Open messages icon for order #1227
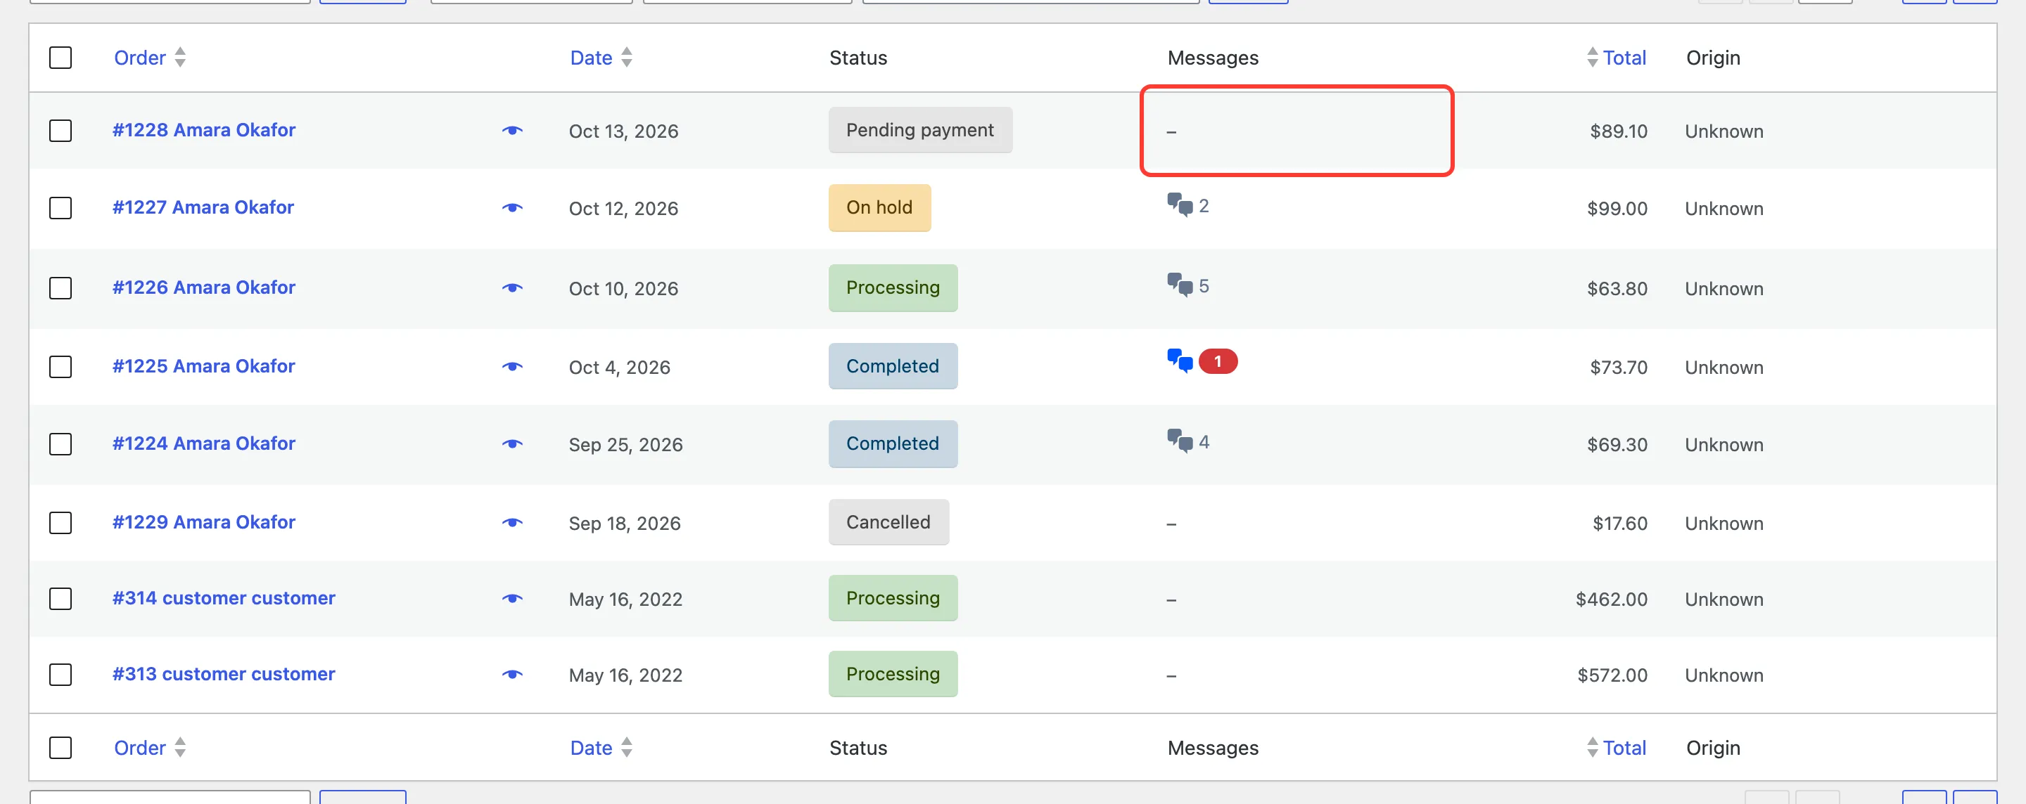Viewport: 2026px width, 804px height. click(1180, 205)
